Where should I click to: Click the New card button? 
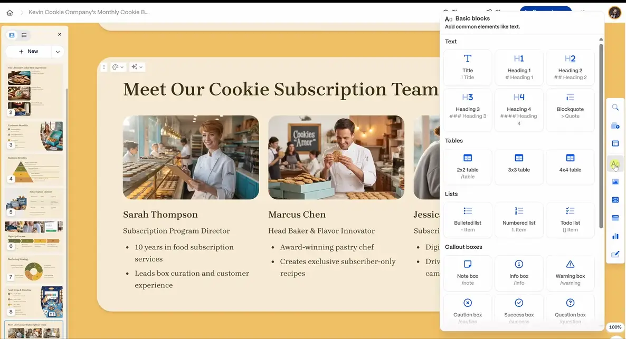click(29, 52)
